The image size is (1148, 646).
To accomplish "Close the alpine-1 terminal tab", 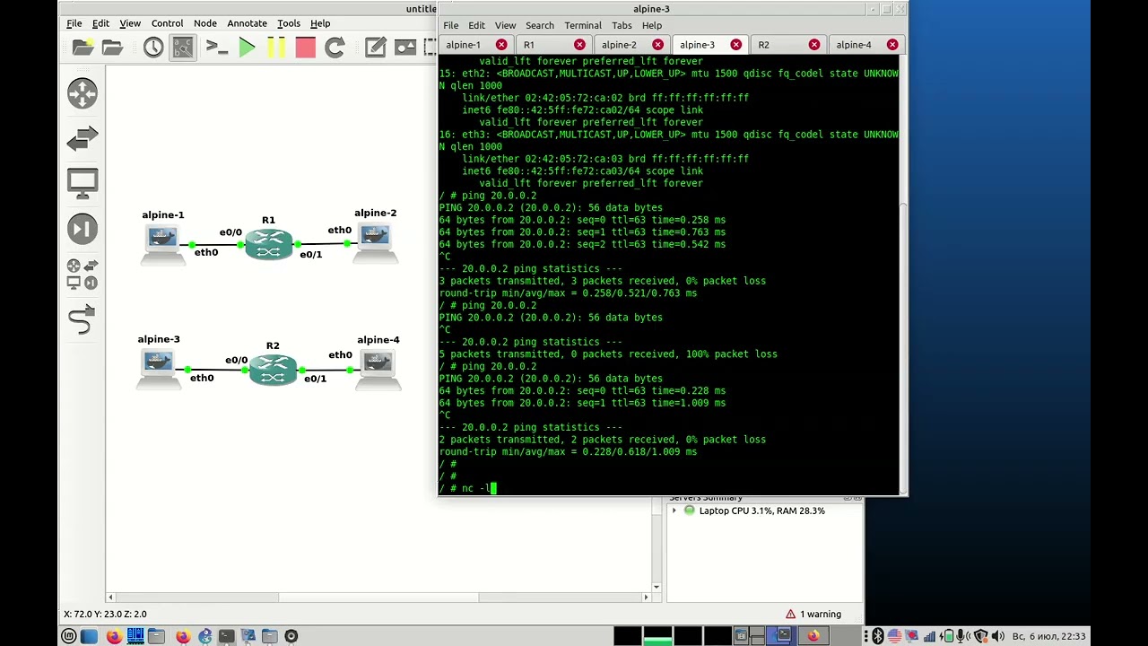I will (x=501, y=45).
